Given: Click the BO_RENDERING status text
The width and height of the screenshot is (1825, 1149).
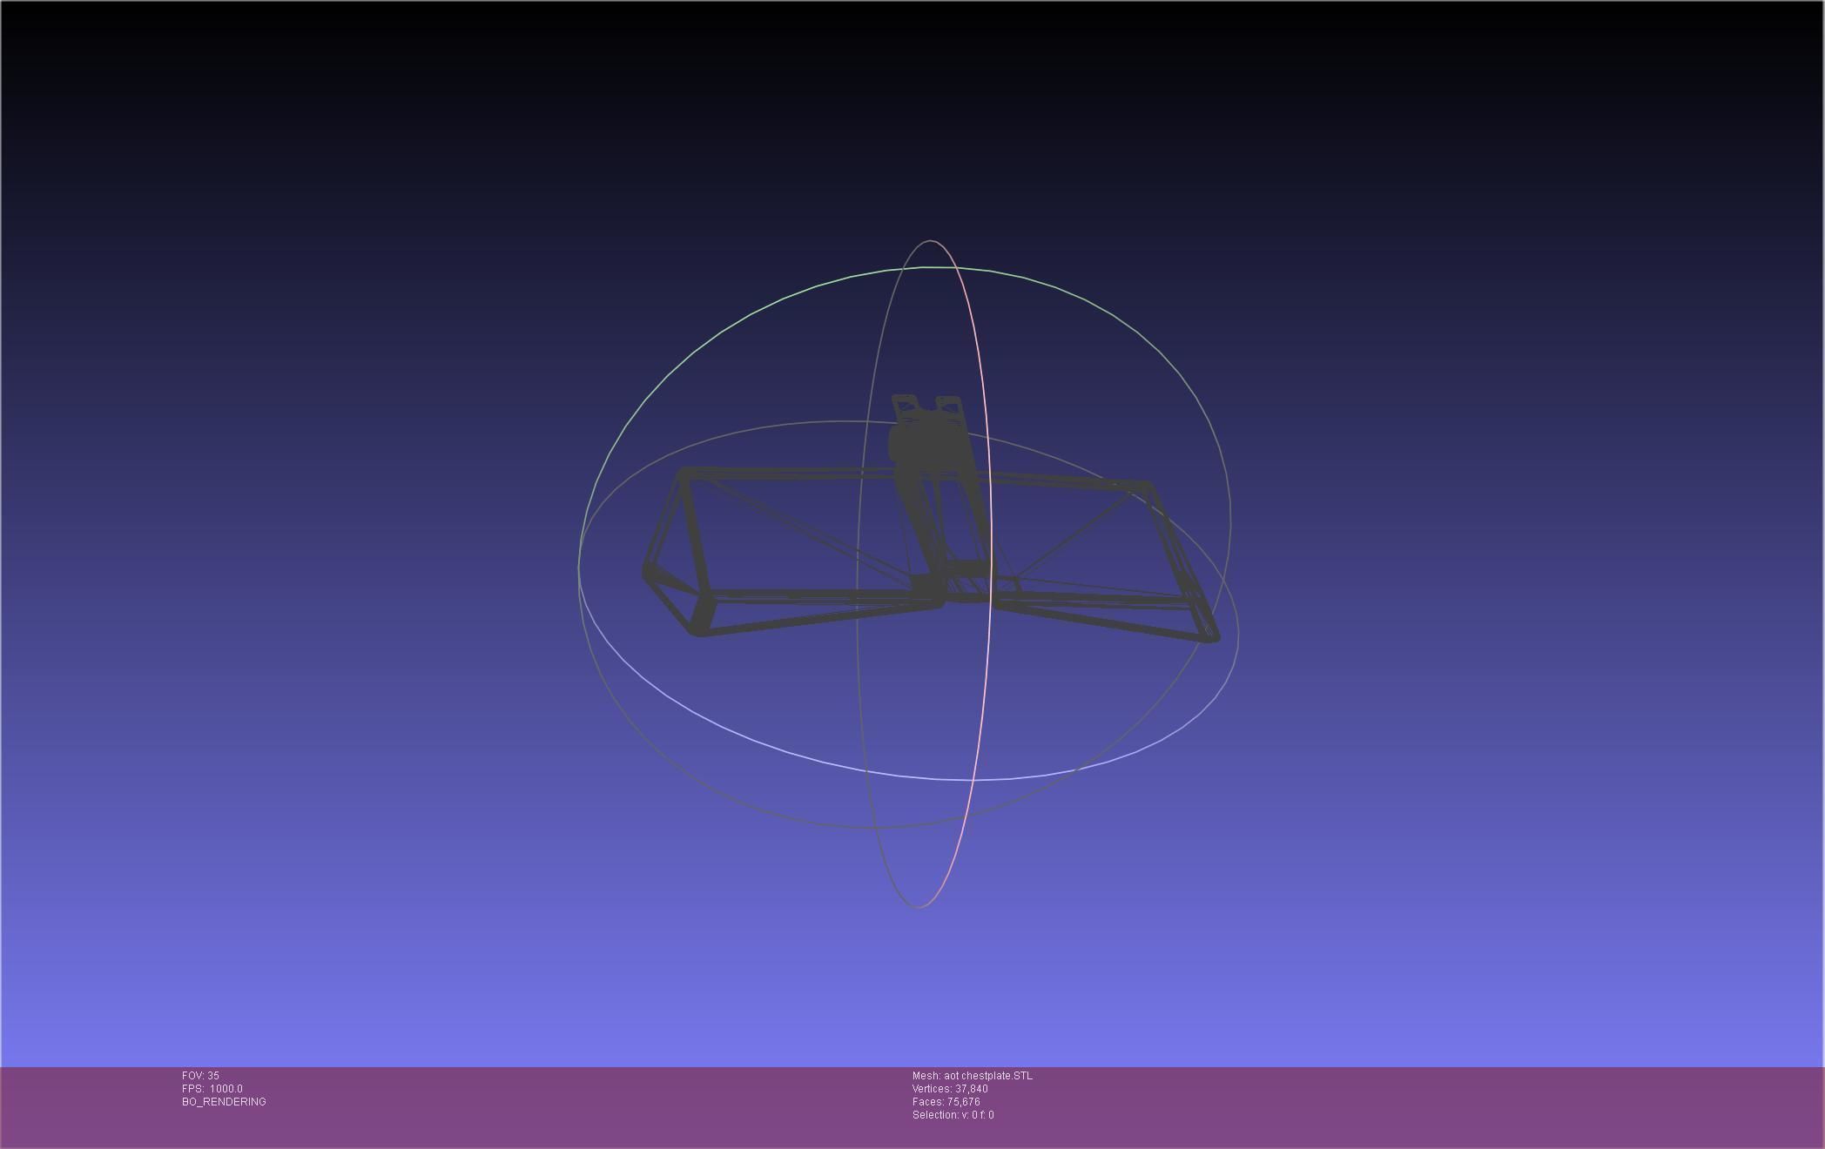Looking at the screenshot, I should 224,1102.
